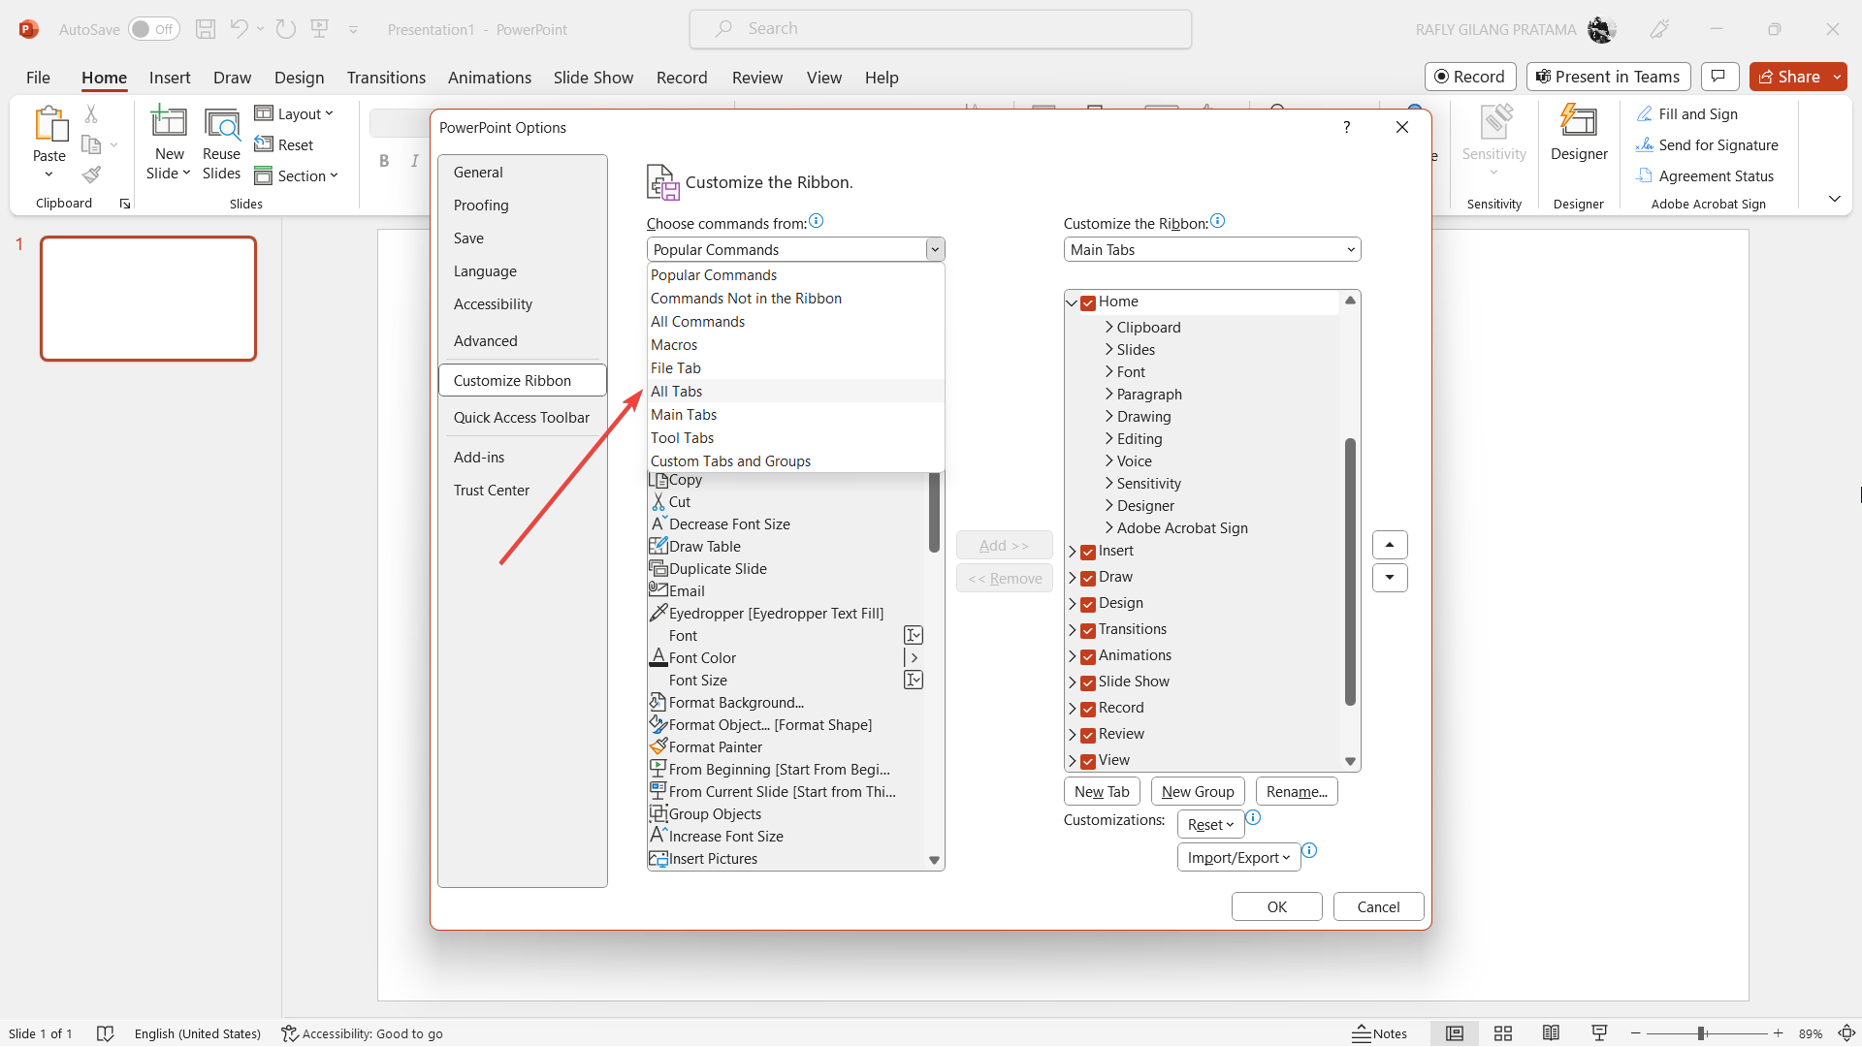1862x1047 pixels.
Task: Click the Move Down arrow button
Action: pos(1390,578)
